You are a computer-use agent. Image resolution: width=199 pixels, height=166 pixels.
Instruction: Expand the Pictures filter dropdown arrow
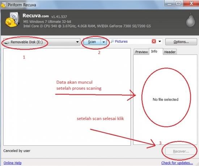[x=160, y=41]
